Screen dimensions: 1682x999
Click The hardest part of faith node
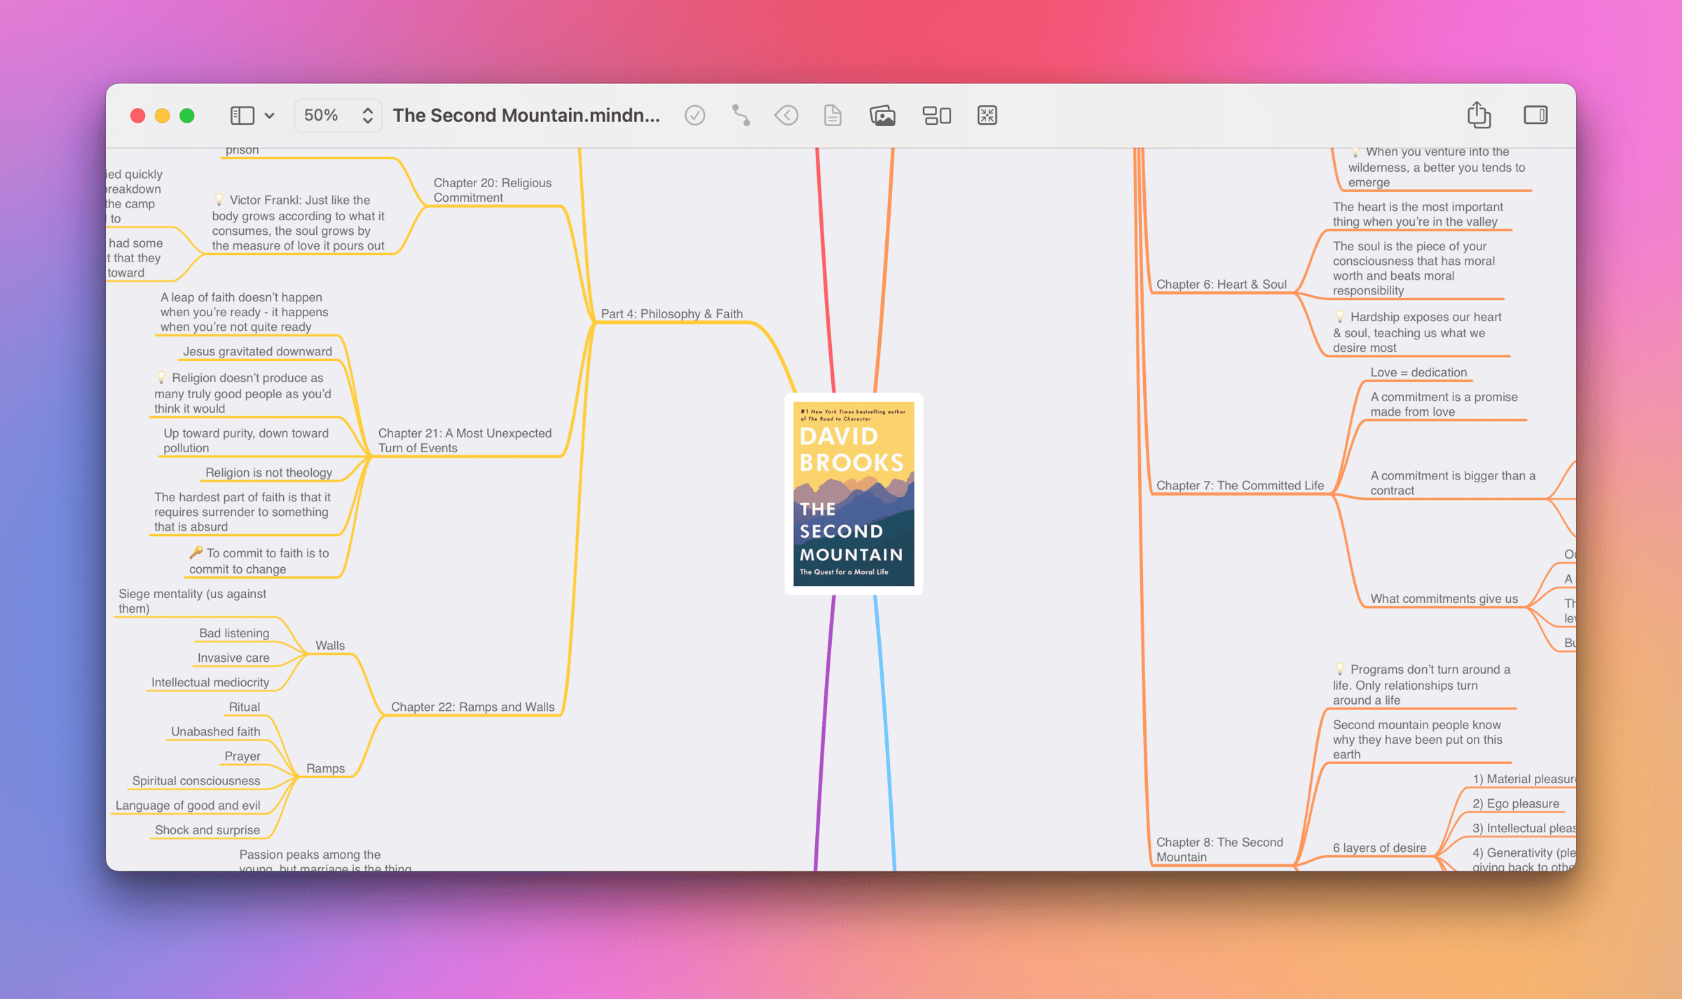(x=242, y=512)
